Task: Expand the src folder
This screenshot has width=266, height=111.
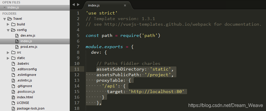Action: 8,53
